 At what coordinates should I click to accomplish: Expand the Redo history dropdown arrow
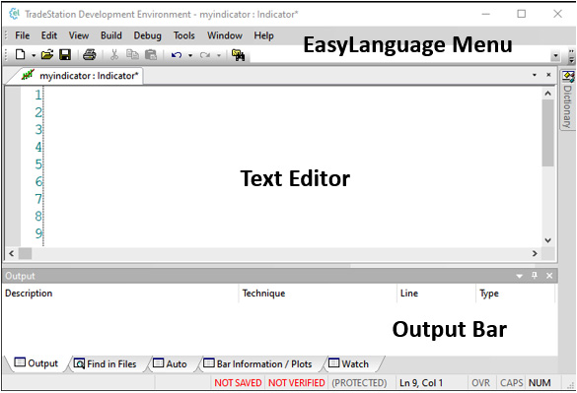tap(219, 55)
